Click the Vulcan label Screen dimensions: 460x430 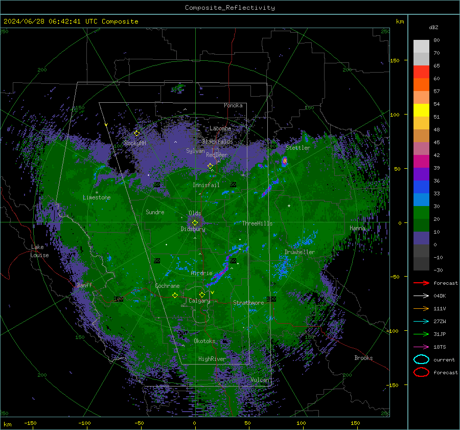pyautogui.click(x=260, y=380)
